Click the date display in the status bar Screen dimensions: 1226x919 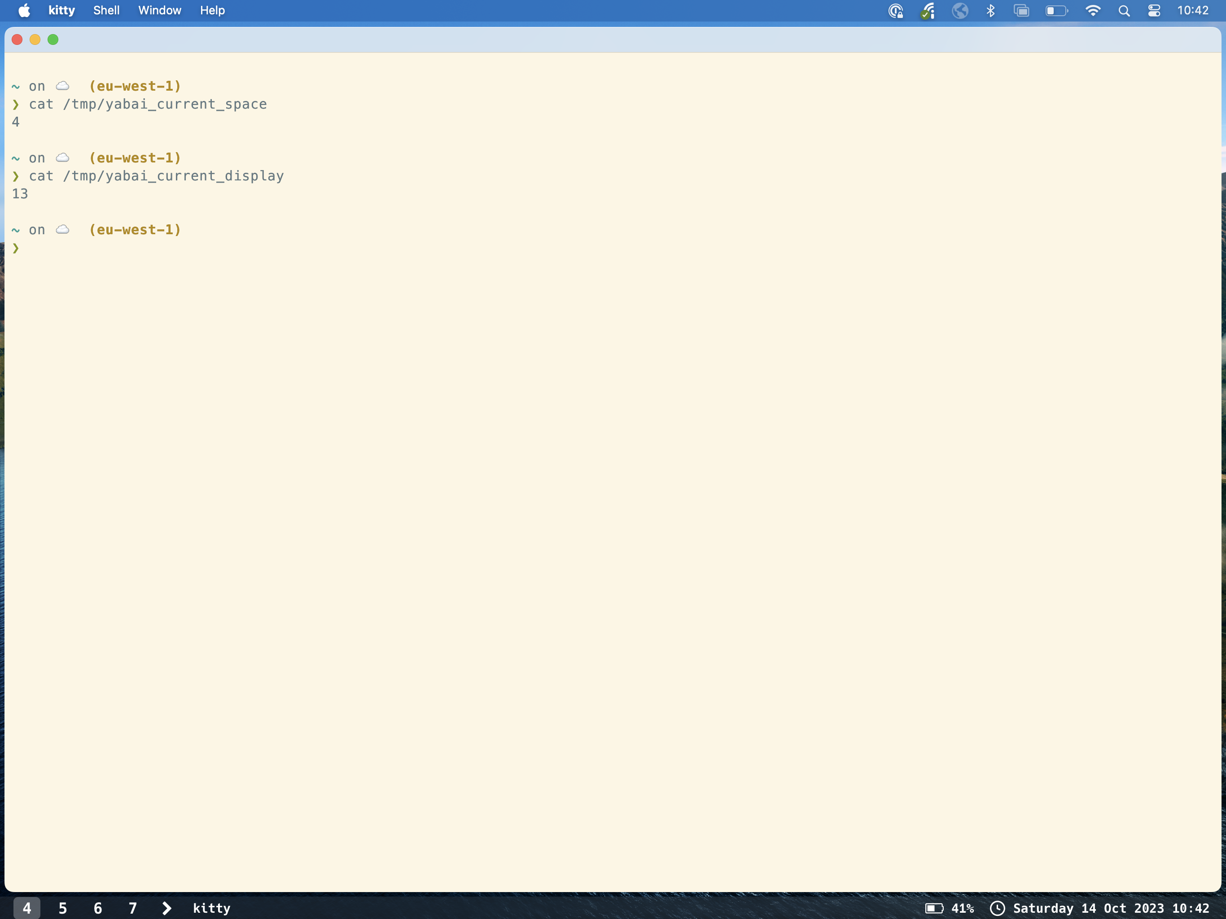pyautogui.click(x=1088, y=908)
